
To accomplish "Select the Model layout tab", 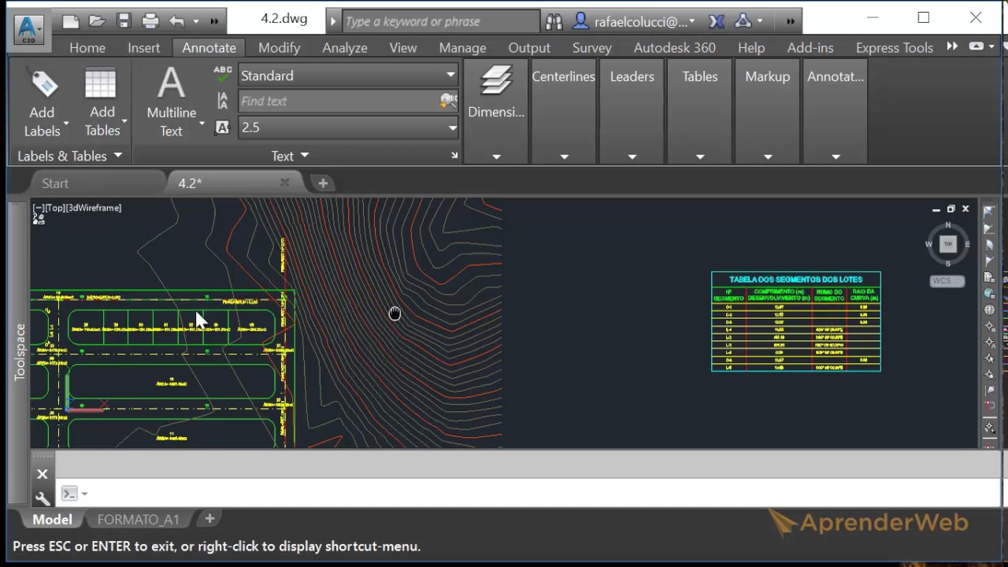I will [52, 520].
